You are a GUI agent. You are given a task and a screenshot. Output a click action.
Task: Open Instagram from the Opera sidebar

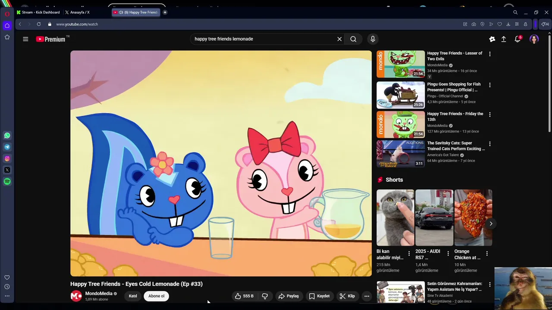[x=7, y=158]
